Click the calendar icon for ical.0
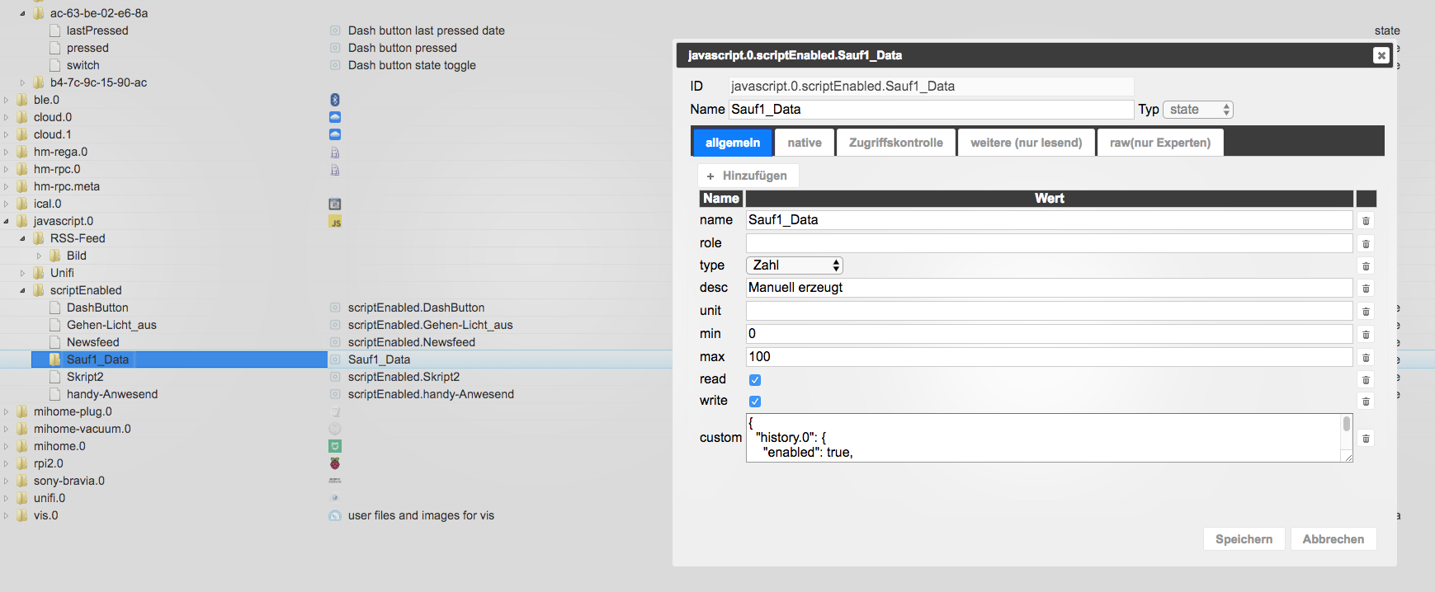Image resolution: width=1435 pixels, height=592 pixels. 335,204
